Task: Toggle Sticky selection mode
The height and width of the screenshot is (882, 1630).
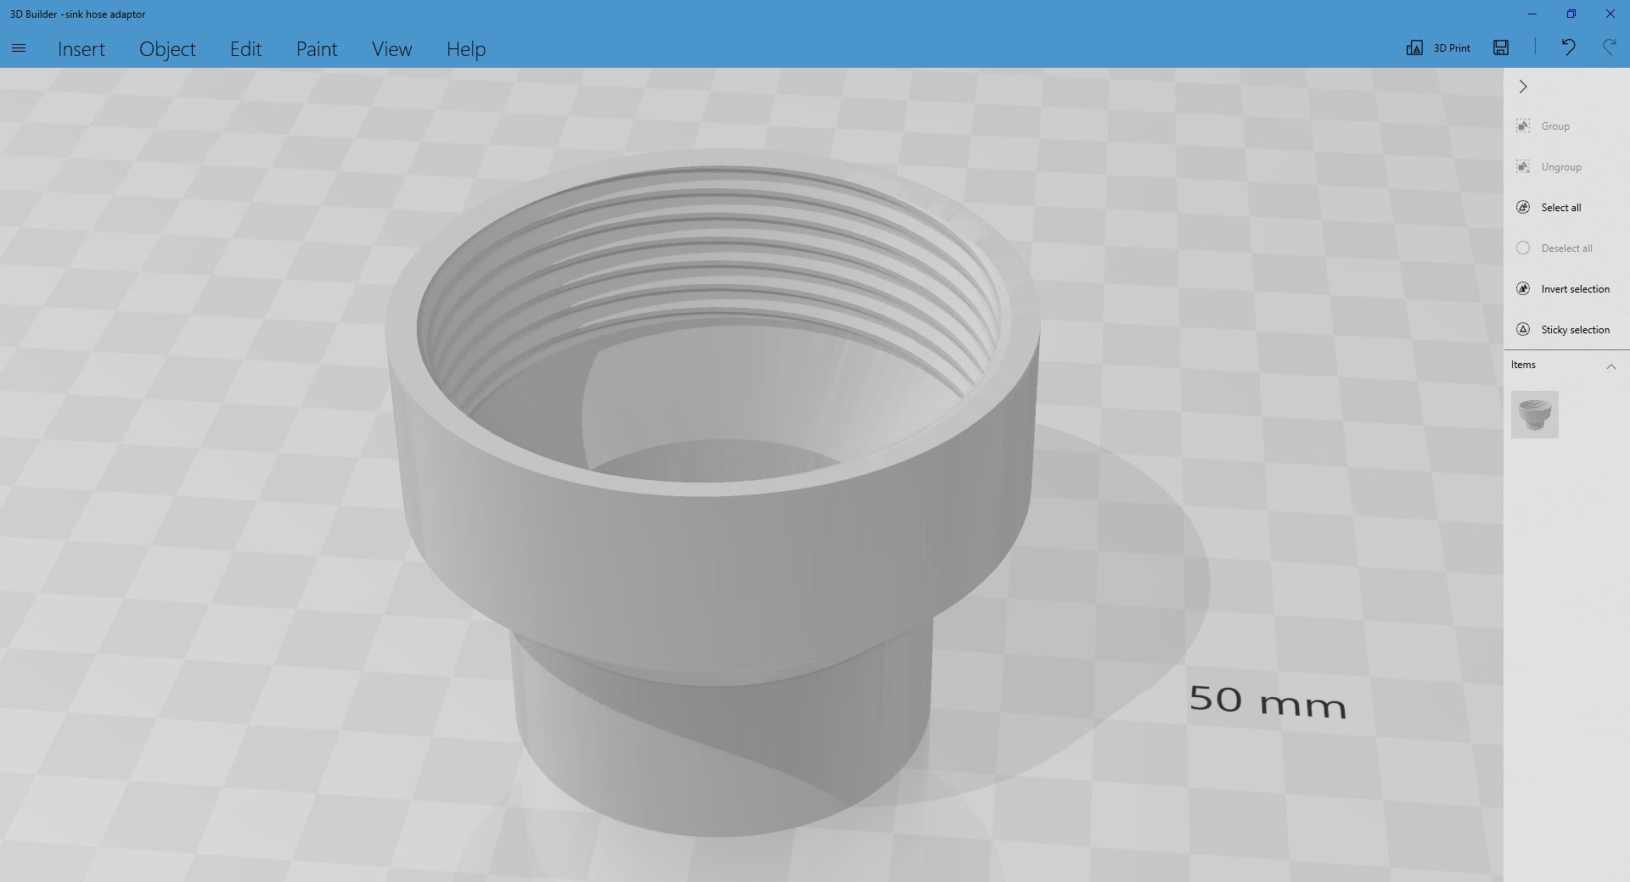Action: (x=1523, y=330)
